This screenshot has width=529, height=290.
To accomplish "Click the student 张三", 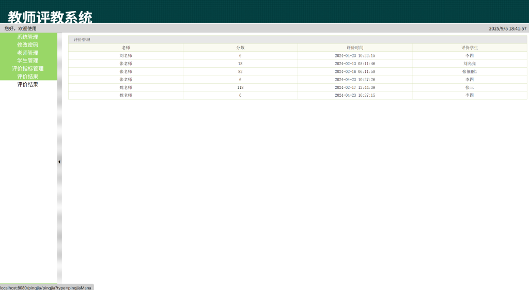I will coord(470,87).
